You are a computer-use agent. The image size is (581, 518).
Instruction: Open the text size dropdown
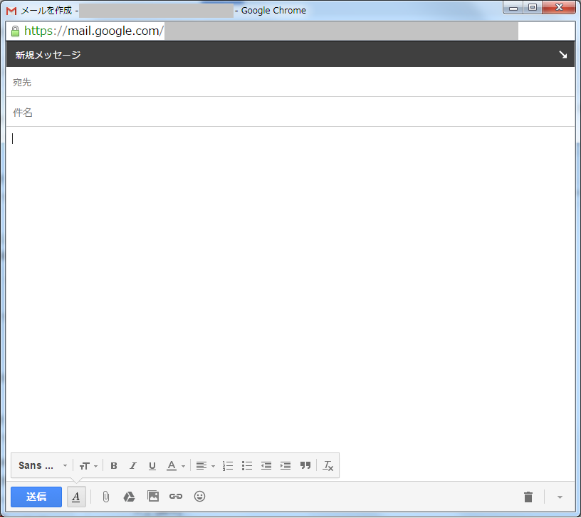(88, 466)
